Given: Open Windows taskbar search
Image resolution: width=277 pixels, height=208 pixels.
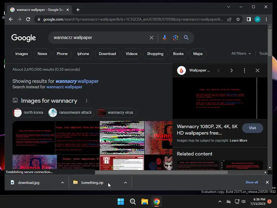Looking at the screenshot, I should click(133, 201).
